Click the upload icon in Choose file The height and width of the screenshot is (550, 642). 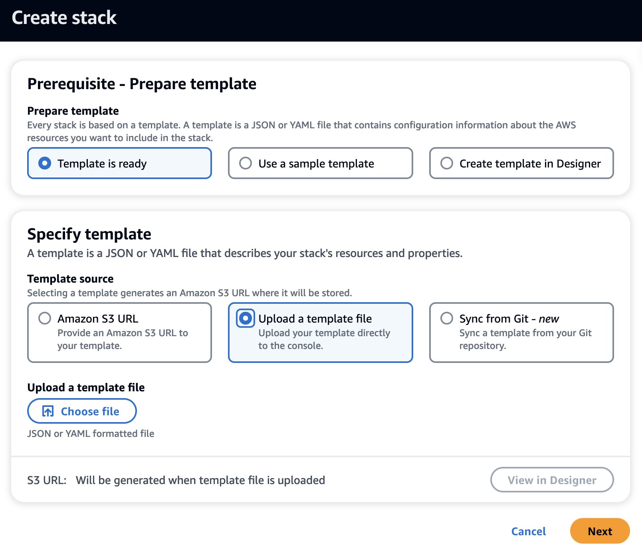click(x=48, y=411)
